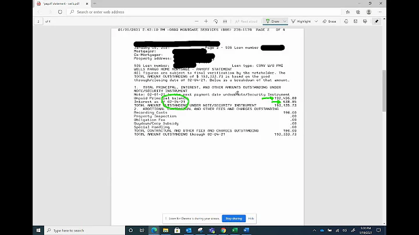Open the taskbar clock and date
Viewport: 419px width, 235px height.
pyautogui.click(x=365, y=230)
